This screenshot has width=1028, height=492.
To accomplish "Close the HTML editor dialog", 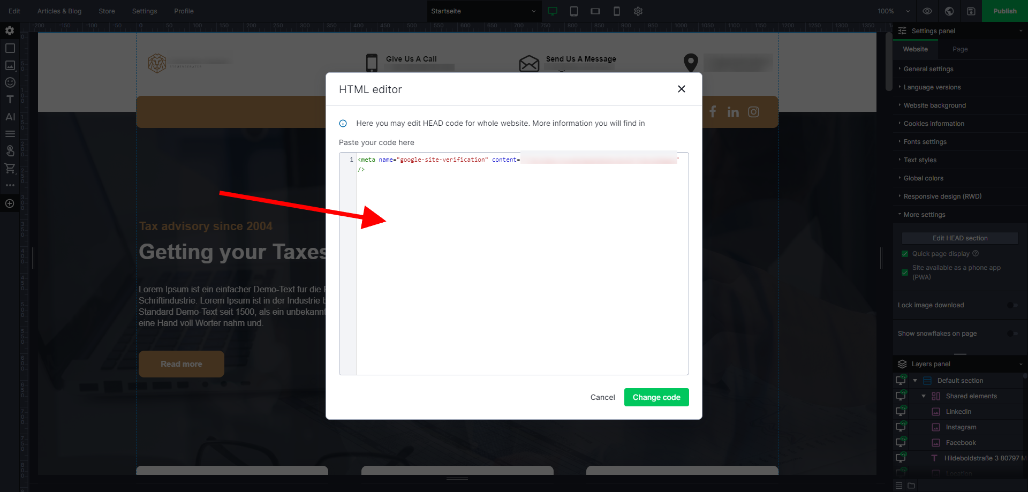I will [681, 89].
